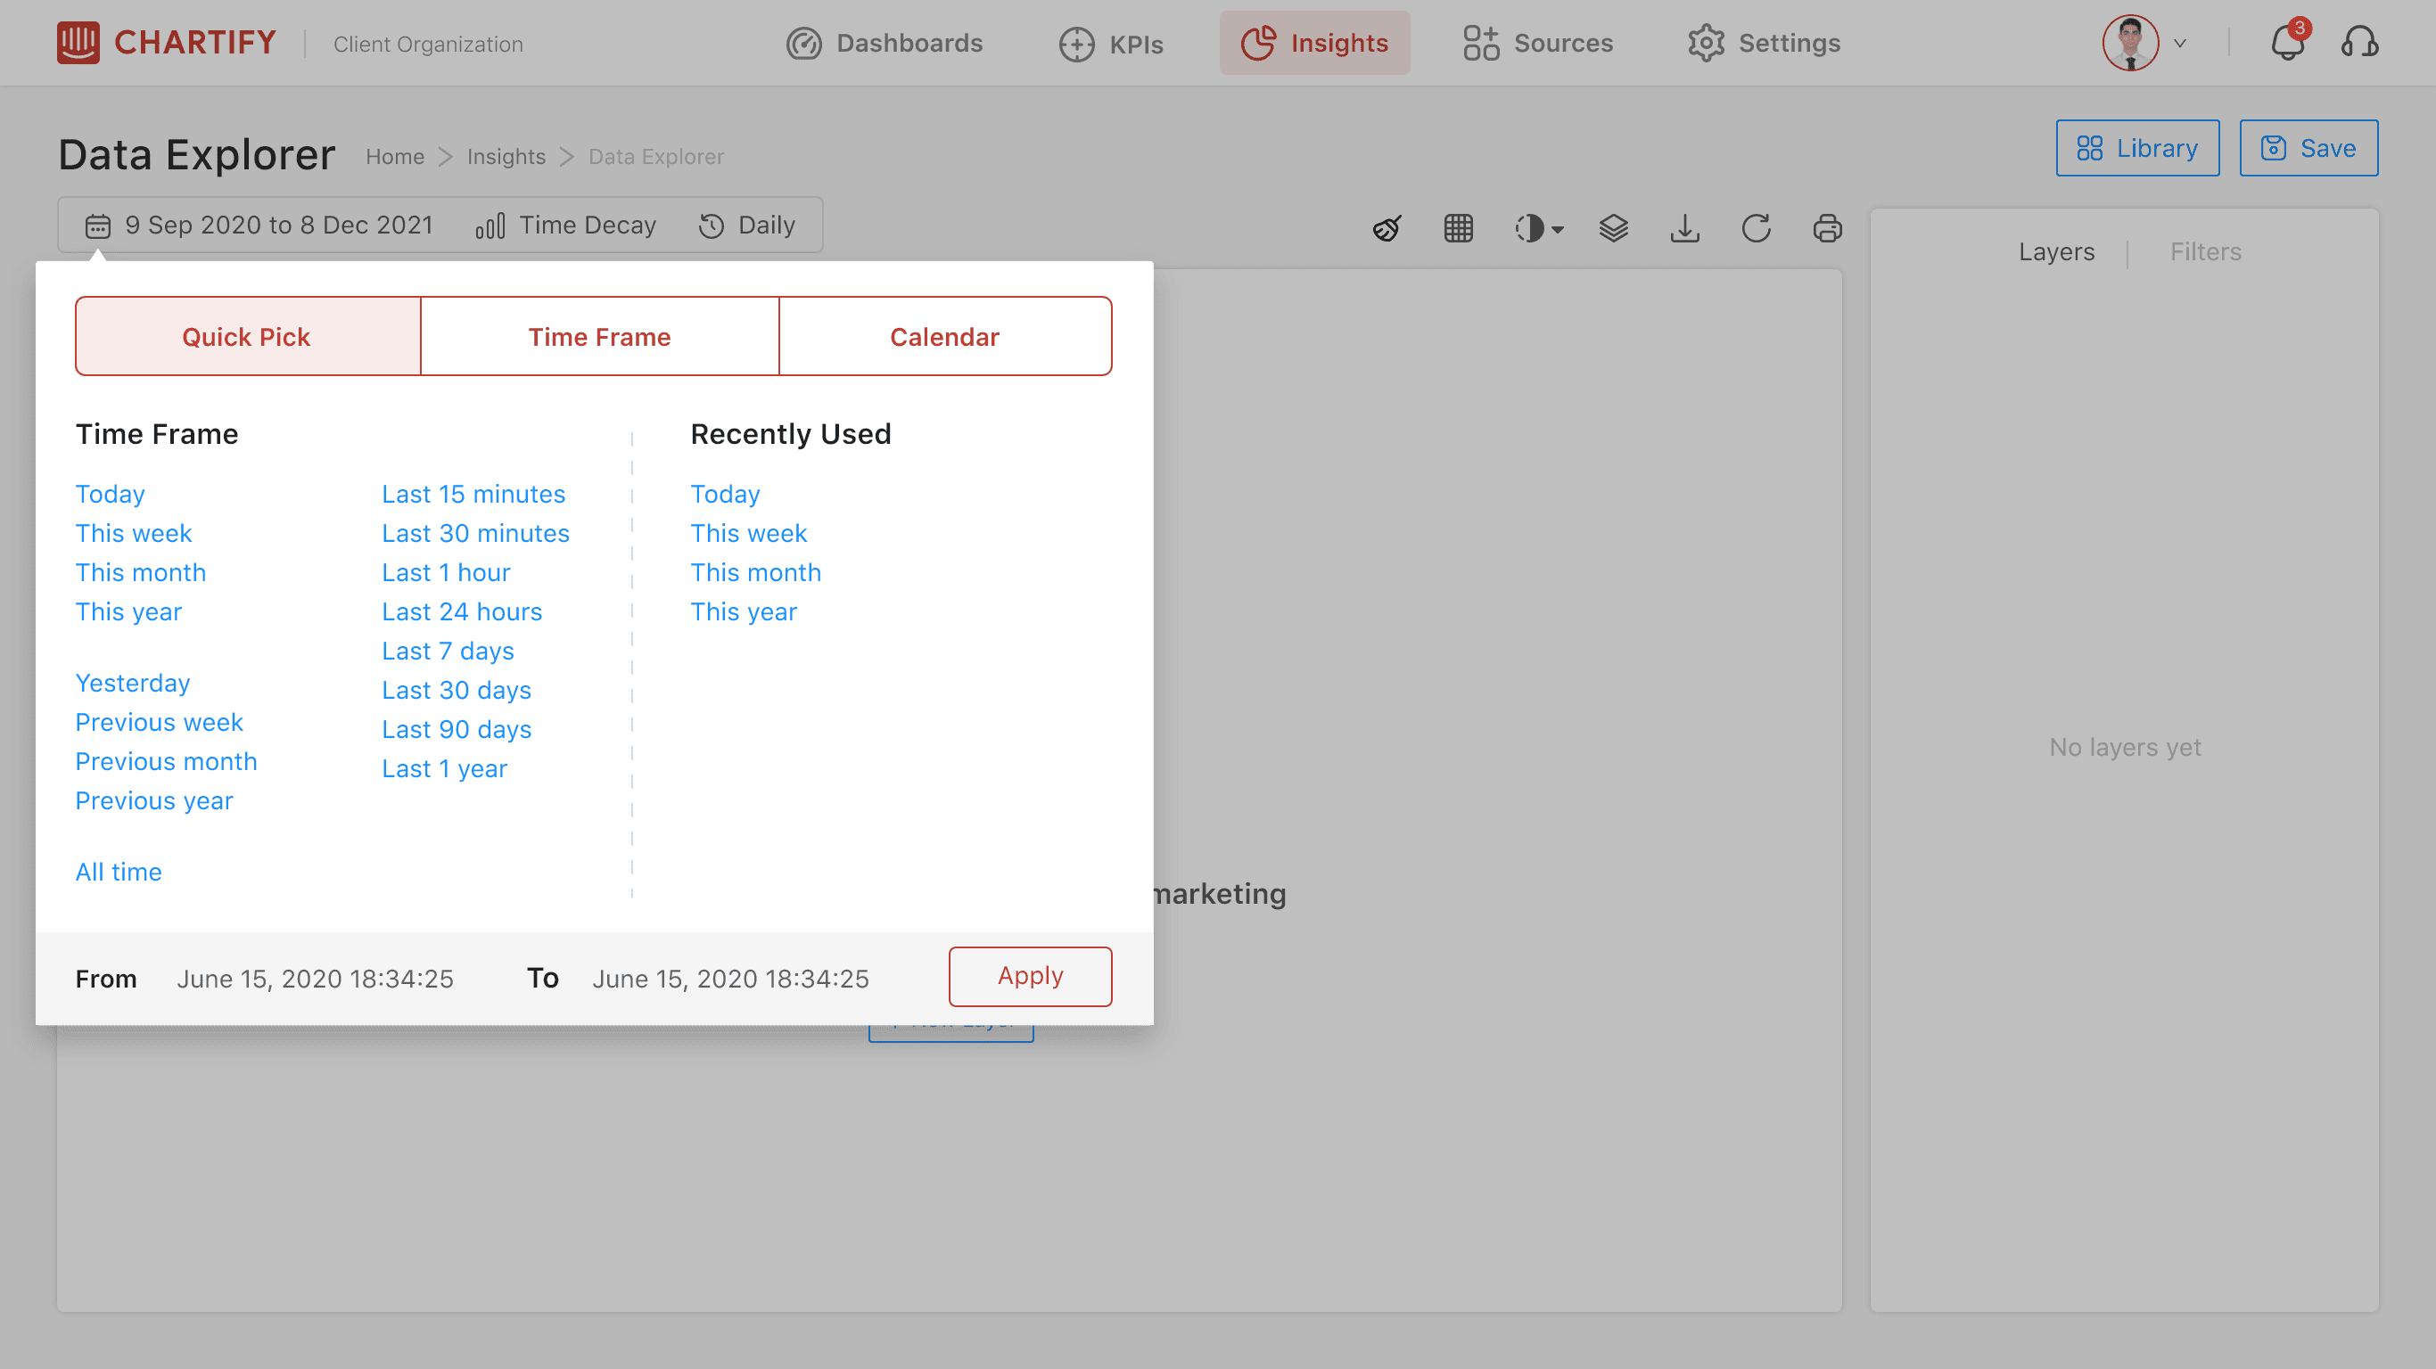
Task: Click the From date field
Action: click(315, 979)
